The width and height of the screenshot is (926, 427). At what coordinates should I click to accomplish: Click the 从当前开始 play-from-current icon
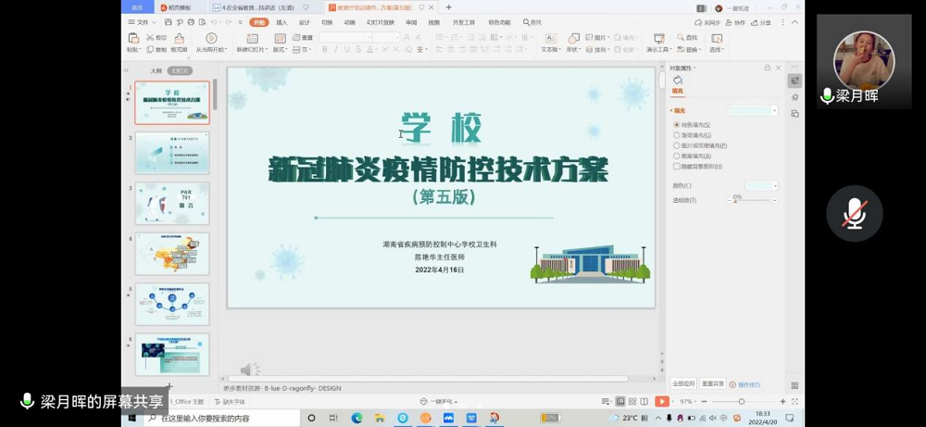click(211, 39)
